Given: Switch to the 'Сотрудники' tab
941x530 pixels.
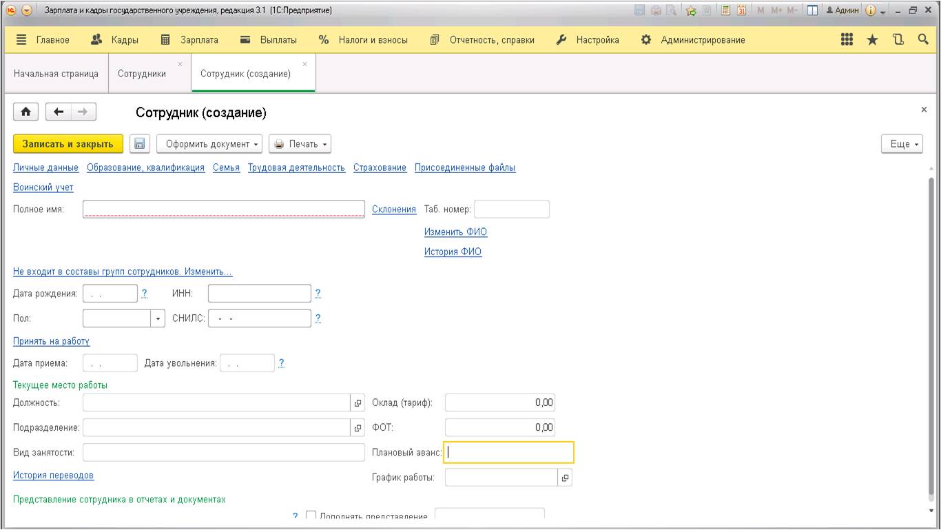Looking at the screenshot, I should pyautogui.click(x=142, y=74).
